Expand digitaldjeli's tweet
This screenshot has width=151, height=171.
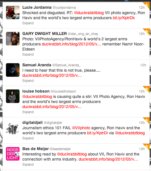coord(28,138)
